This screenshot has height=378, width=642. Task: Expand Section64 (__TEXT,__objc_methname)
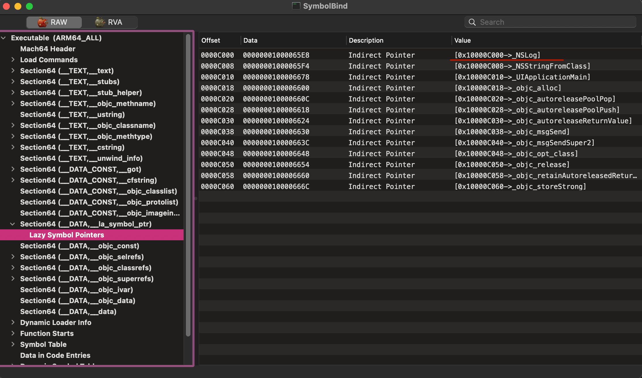coord(13,103)
